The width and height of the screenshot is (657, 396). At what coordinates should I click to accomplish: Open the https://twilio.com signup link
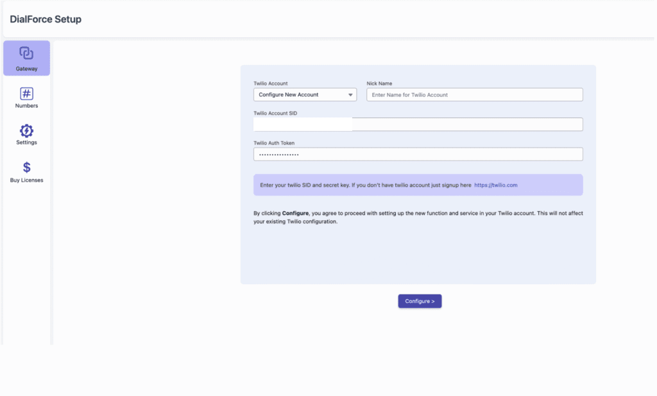tap(496, 185)
